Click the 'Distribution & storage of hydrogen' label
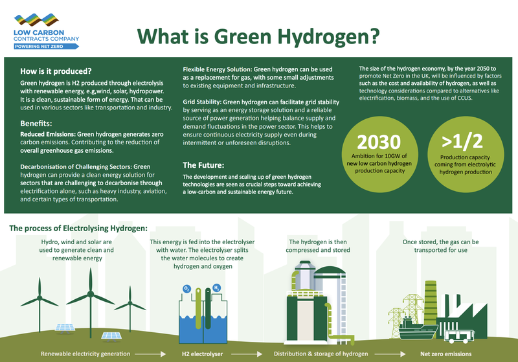 point(321,354)
